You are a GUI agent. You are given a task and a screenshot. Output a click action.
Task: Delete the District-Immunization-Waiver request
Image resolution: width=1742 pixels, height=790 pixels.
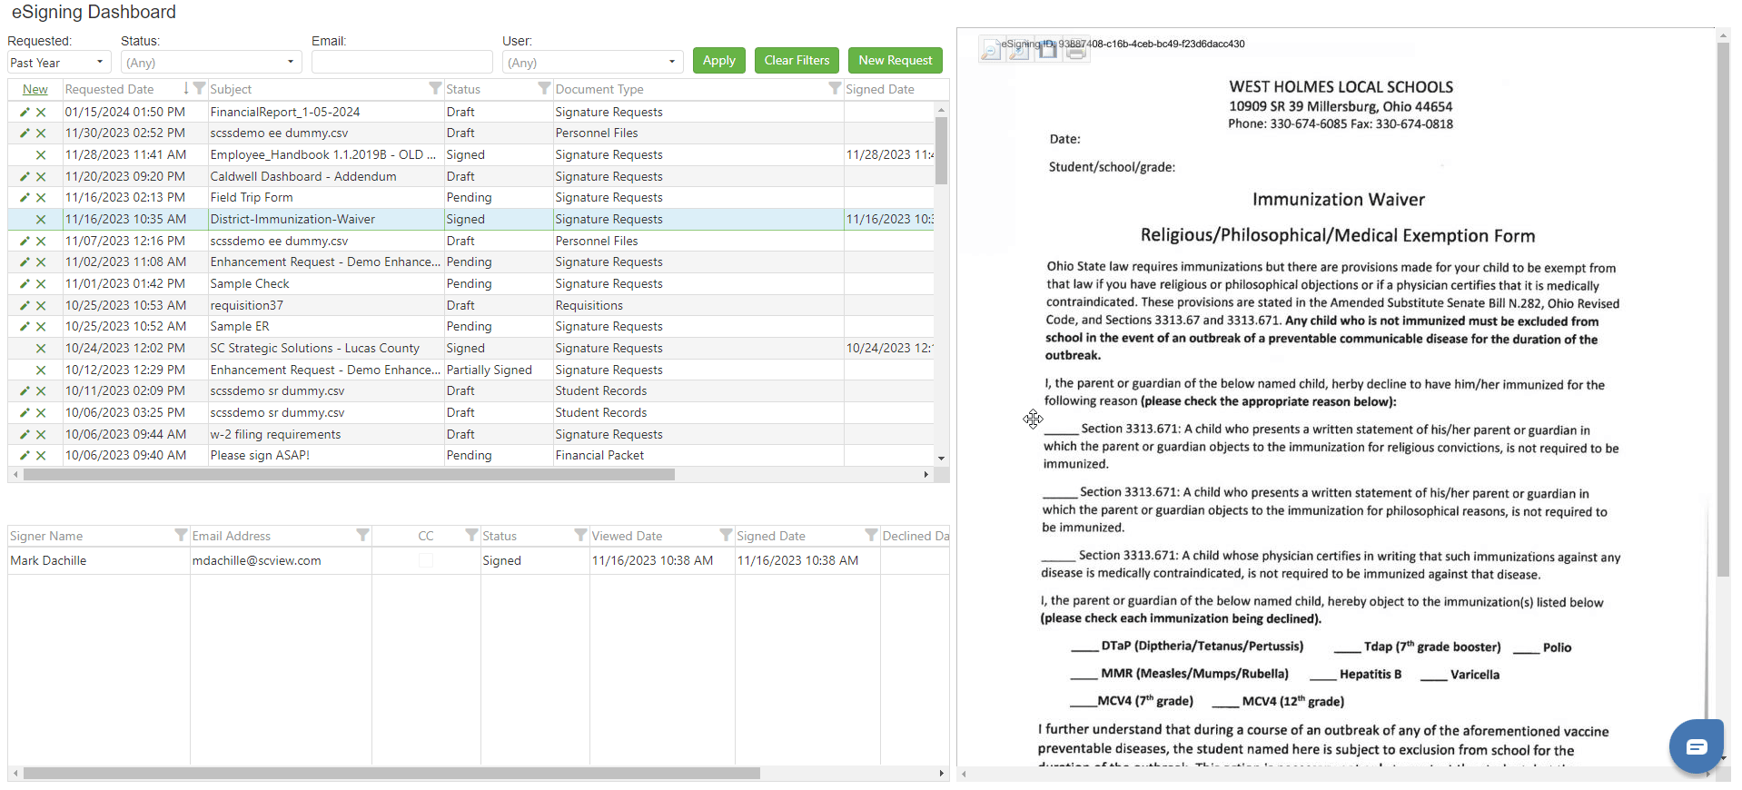(41, 219)
